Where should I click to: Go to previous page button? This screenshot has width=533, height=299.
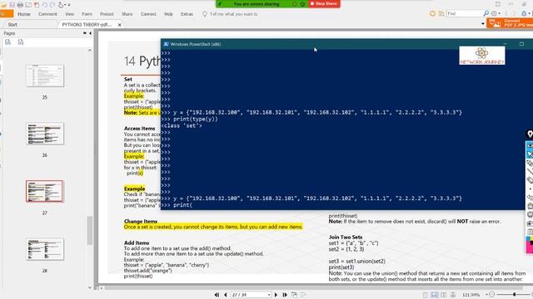[x=226, y=295]
